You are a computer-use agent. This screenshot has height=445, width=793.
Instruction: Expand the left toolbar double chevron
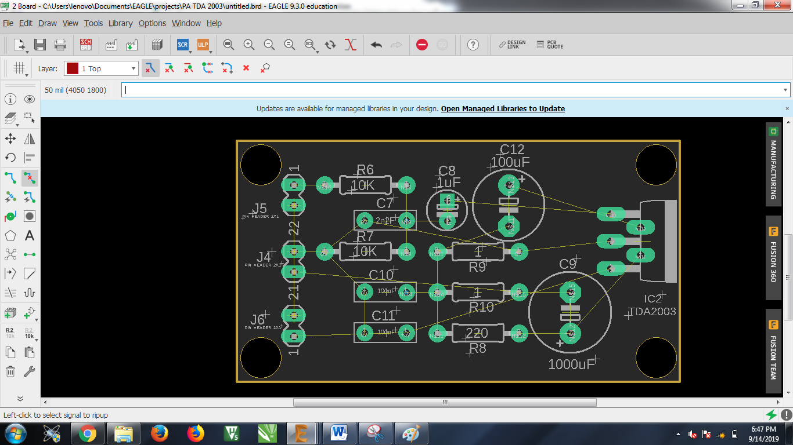pos(19,398)
